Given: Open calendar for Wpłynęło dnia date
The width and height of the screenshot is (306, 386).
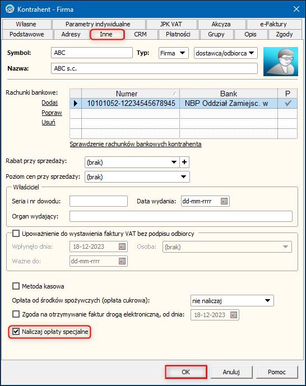Looking at the screenshot, I should pyautogui.click(x=122, y=247).
